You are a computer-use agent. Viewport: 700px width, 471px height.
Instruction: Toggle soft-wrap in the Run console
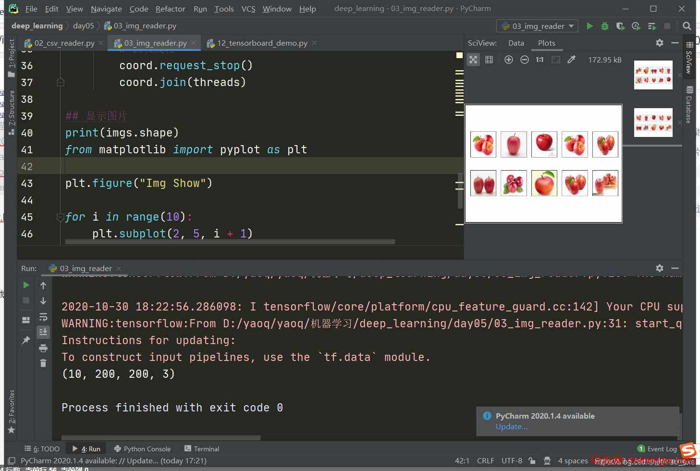pos(43,317)
